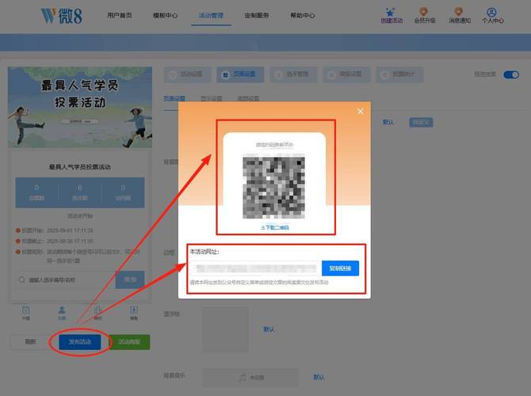Screen dimensions: 531x396
Task: Click the person icon in preview footer
Action: [x=62, y=311]
